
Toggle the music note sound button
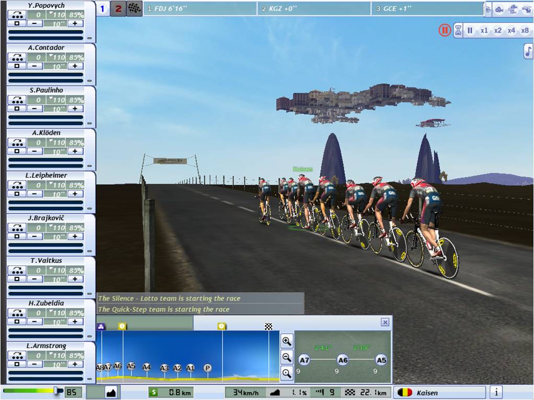tap(528, 51)
